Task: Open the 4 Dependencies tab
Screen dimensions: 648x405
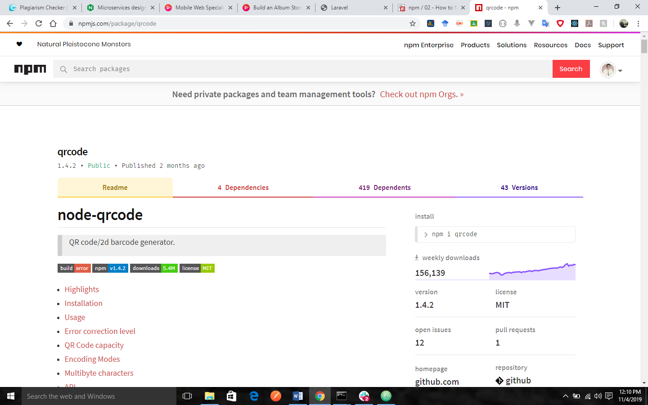Action: pos(243,188)
